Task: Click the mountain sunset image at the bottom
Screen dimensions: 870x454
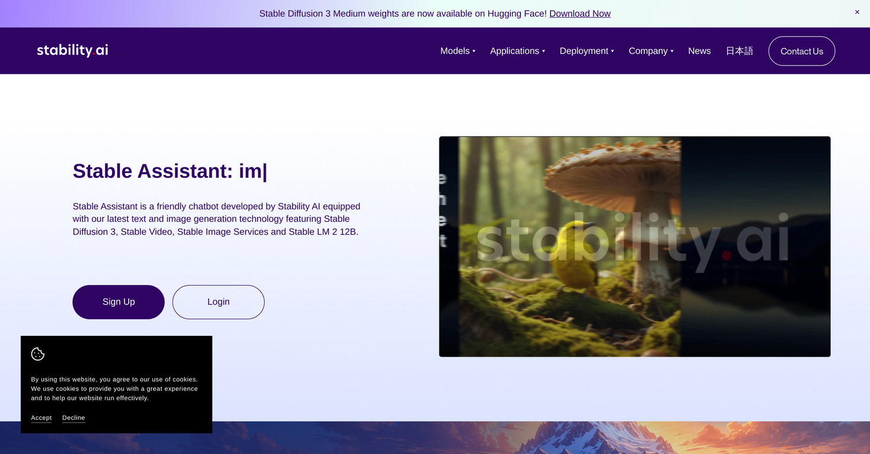Action: tap(532, 438)
